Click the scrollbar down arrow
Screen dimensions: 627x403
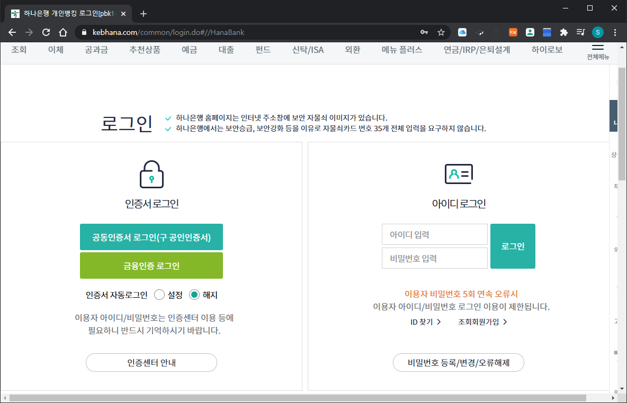click(x=622, y=389)
